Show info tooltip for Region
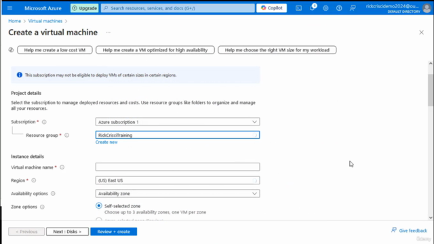The image size is (434, 244). pos(33,180)
